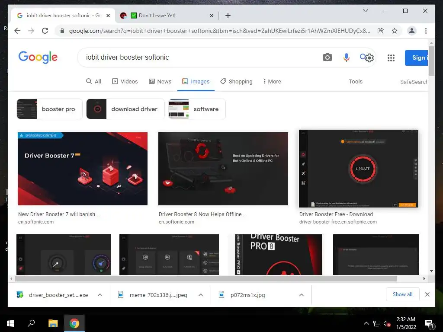Click the horizontal scrollbar thumb
Viewport: 443px width, 332px height.
(206, 279)
